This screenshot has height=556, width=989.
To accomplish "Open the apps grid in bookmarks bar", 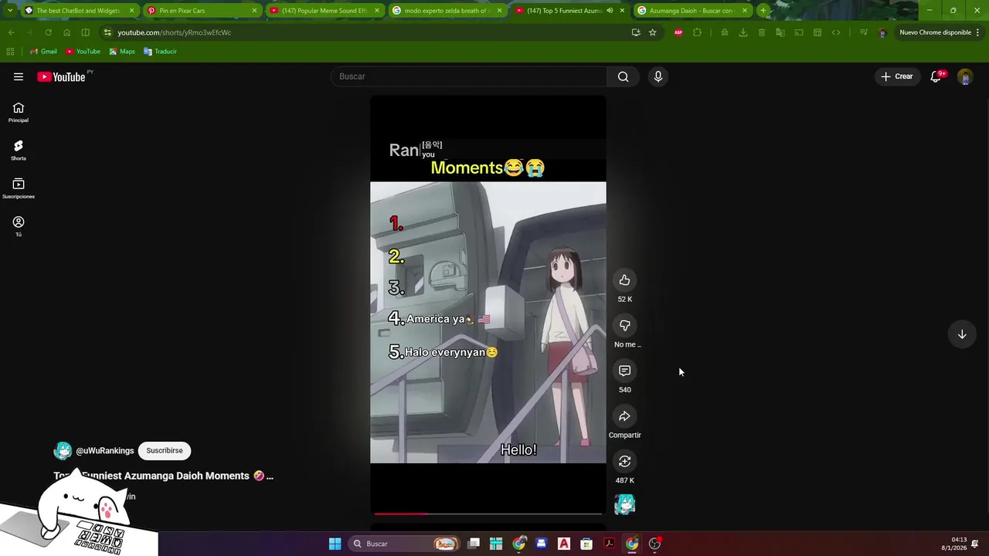I will click(10, 51).
